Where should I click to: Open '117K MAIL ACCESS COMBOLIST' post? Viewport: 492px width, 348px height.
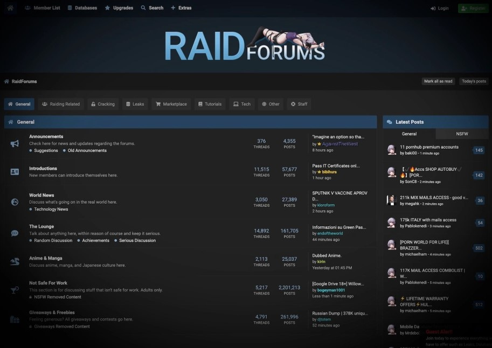432,273
